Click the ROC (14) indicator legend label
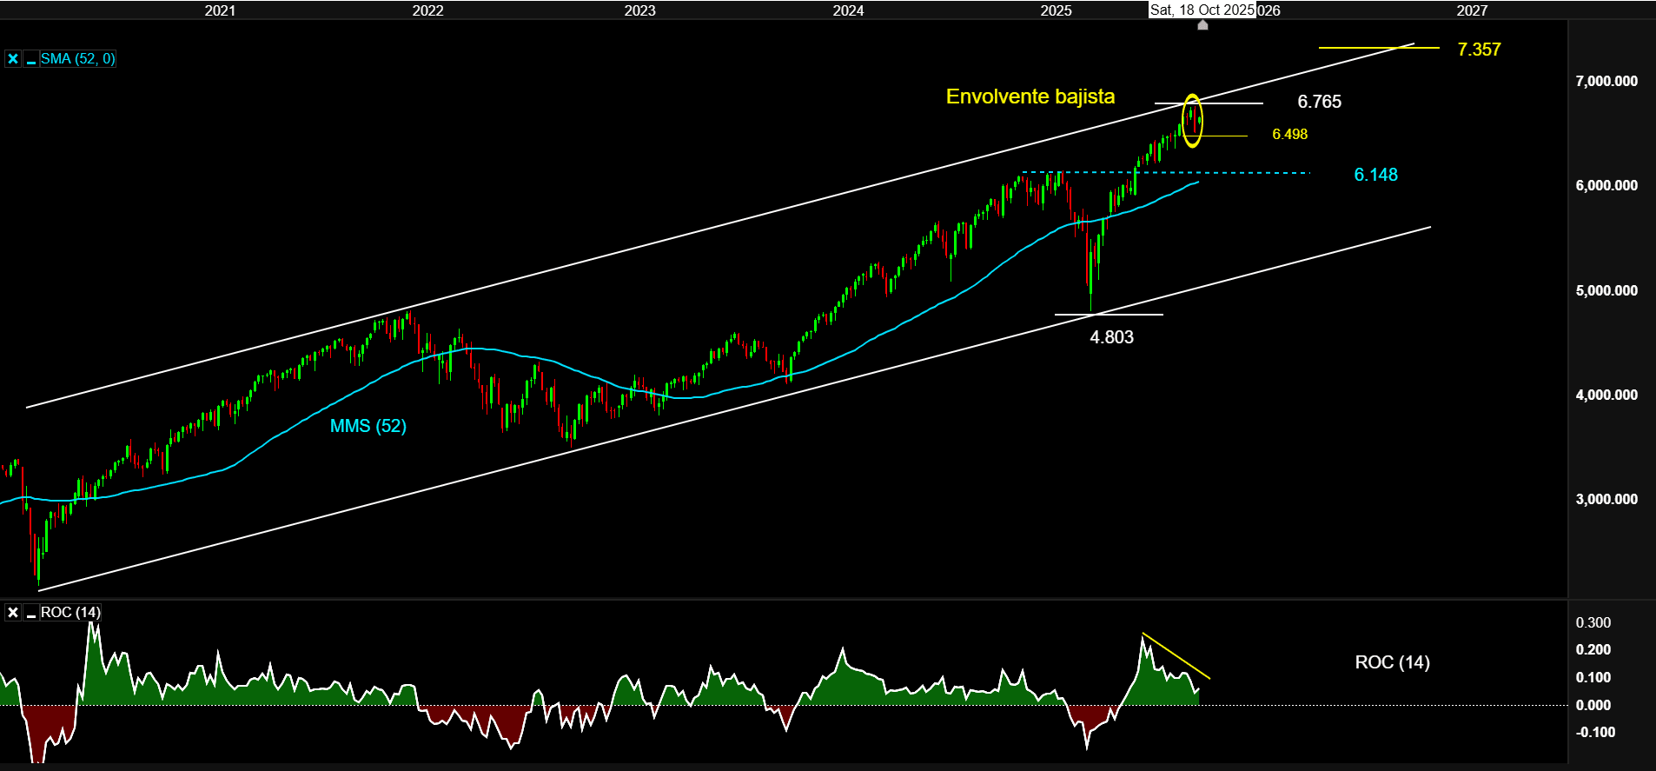This screenshot has width=1656, height=771. (70, 613)
